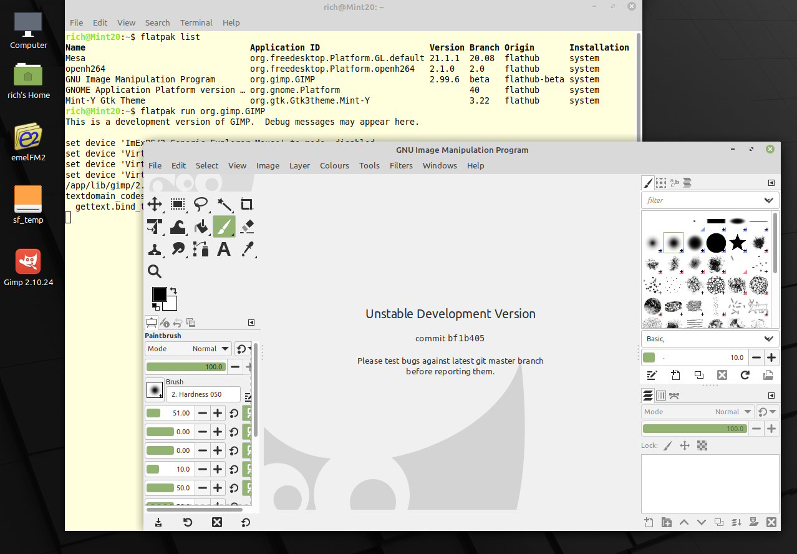The width and height of the screenshot is (797, 554).
Task: Pick the Bucket Fill tool
Action: point(201,226)
